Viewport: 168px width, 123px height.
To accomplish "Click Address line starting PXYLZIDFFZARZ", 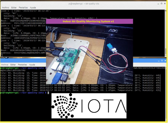I will tap(23, 23).
